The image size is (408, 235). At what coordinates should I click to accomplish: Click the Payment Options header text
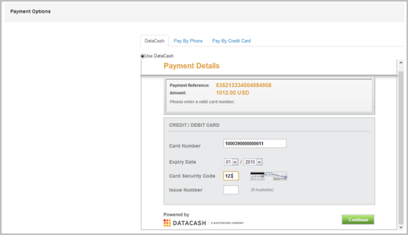tap(31, 11)
